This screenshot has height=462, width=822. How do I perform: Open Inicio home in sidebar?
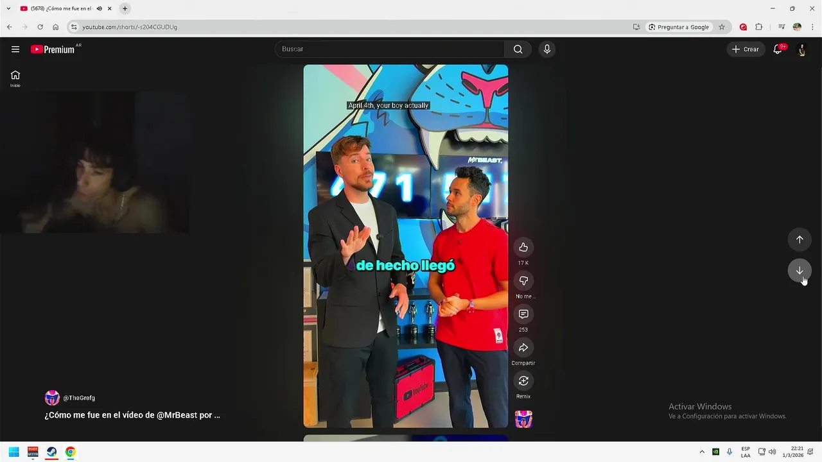[15, 78]
